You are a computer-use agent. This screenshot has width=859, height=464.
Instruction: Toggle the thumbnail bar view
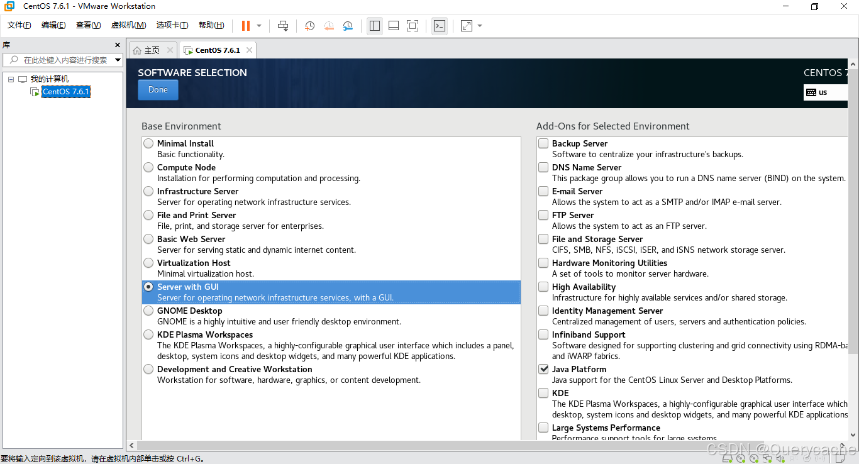pyautogui.click(x=394, y=26)
